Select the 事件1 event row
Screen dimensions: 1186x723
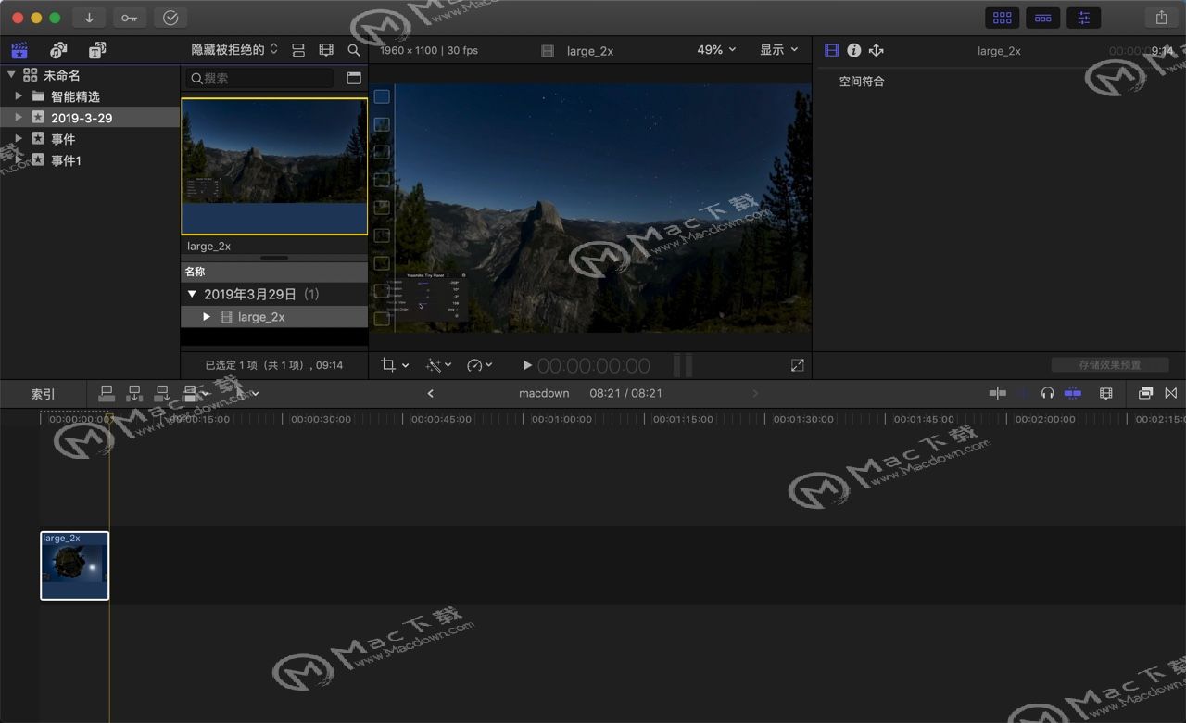click(x=90, y=160)
